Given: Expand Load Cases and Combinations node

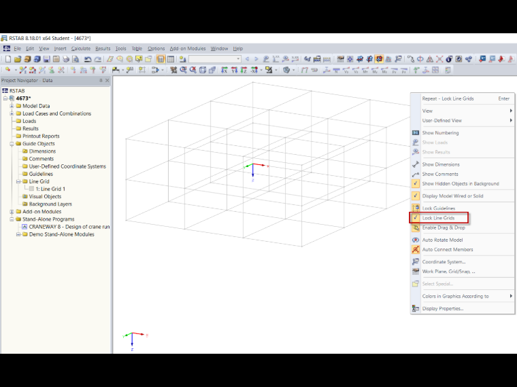Looking at the screenshot, I should tap(12, 113).
